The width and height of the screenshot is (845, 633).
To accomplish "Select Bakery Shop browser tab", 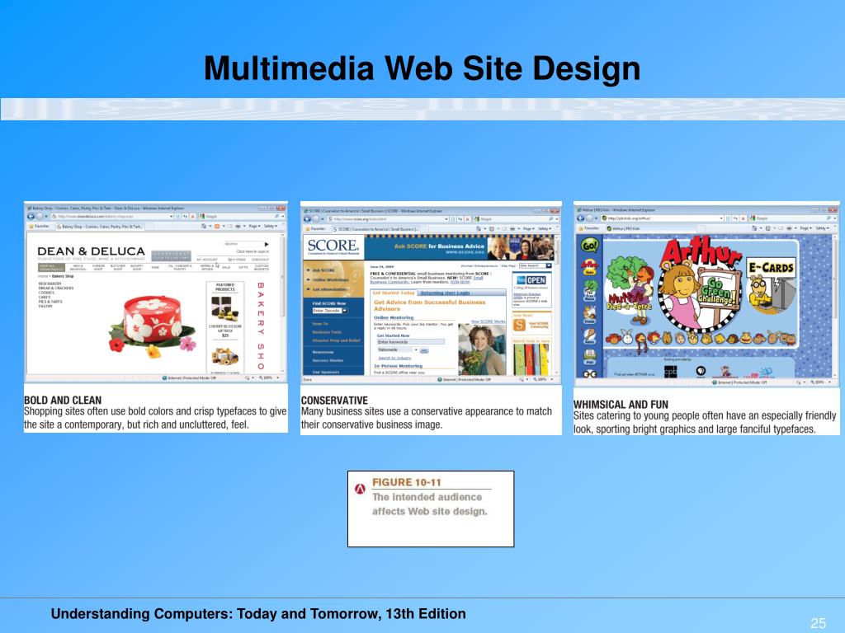I will click(101, 227).
